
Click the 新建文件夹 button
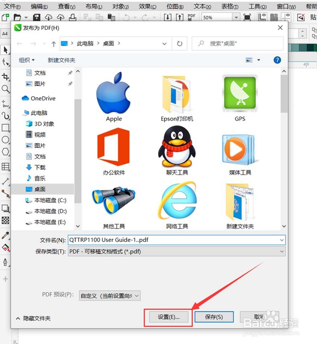(61, 60)
